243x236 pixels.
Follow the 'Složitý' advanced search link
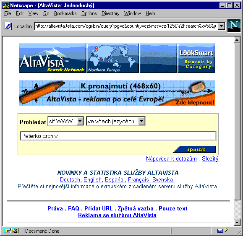click(x=210, y=158)
